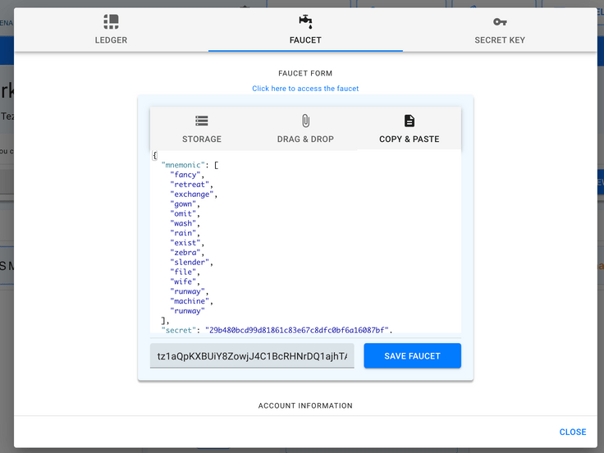Click the secret value 29b480bcd99d...
Viewport: 604px width, 453px height.
pos(296,330)
